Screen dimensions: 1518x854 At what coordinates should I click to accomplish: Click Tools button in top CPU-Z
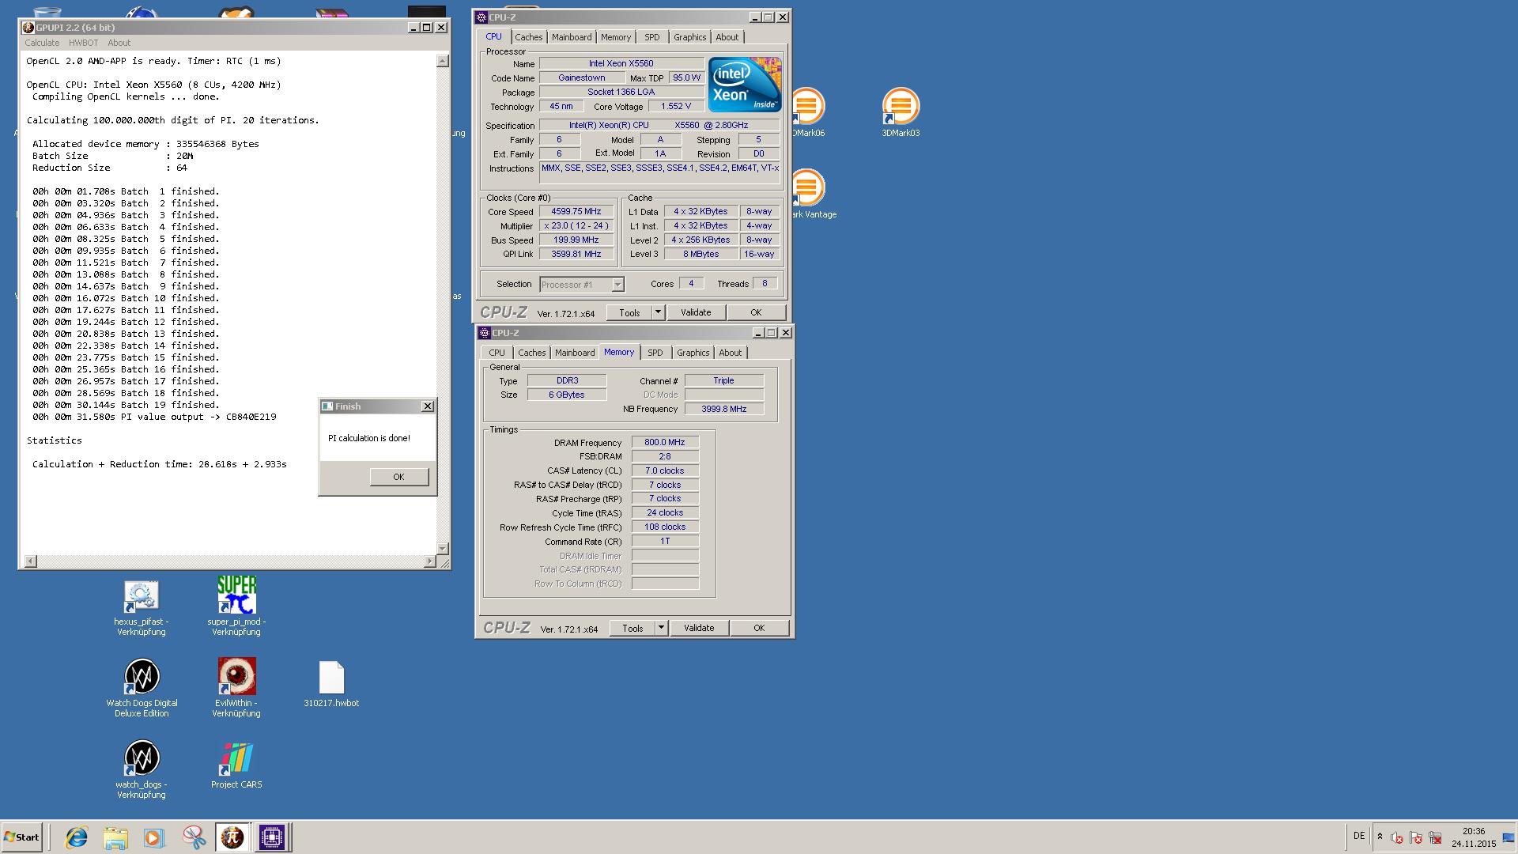629,312
